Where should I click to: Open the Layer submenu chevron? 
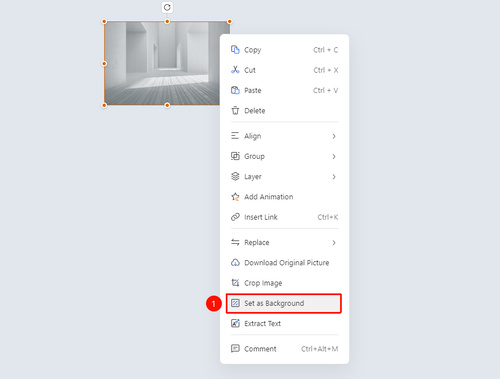334,177
